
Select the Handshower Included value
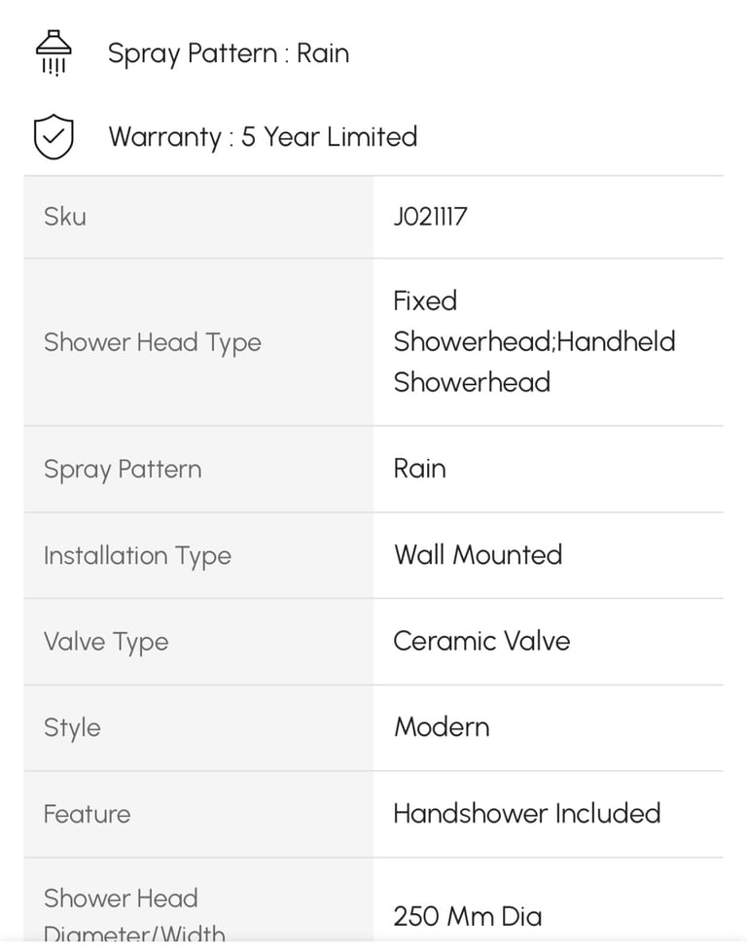527,814
